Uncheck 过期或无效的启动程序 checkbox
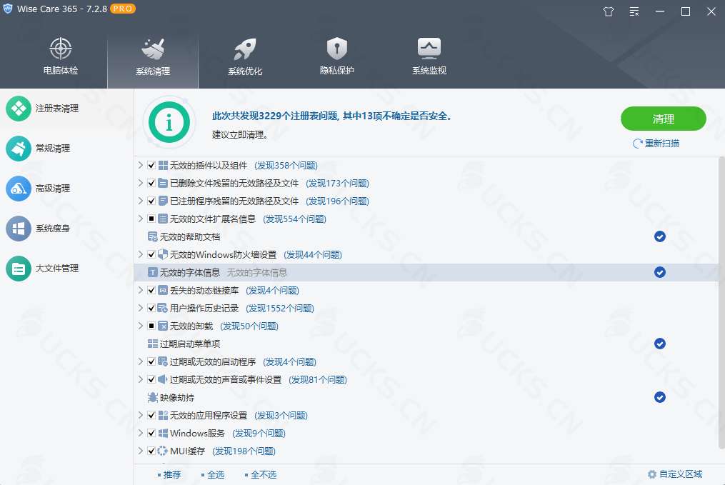Viewport: 725px width, 485px height. click(x=151, y=361)
